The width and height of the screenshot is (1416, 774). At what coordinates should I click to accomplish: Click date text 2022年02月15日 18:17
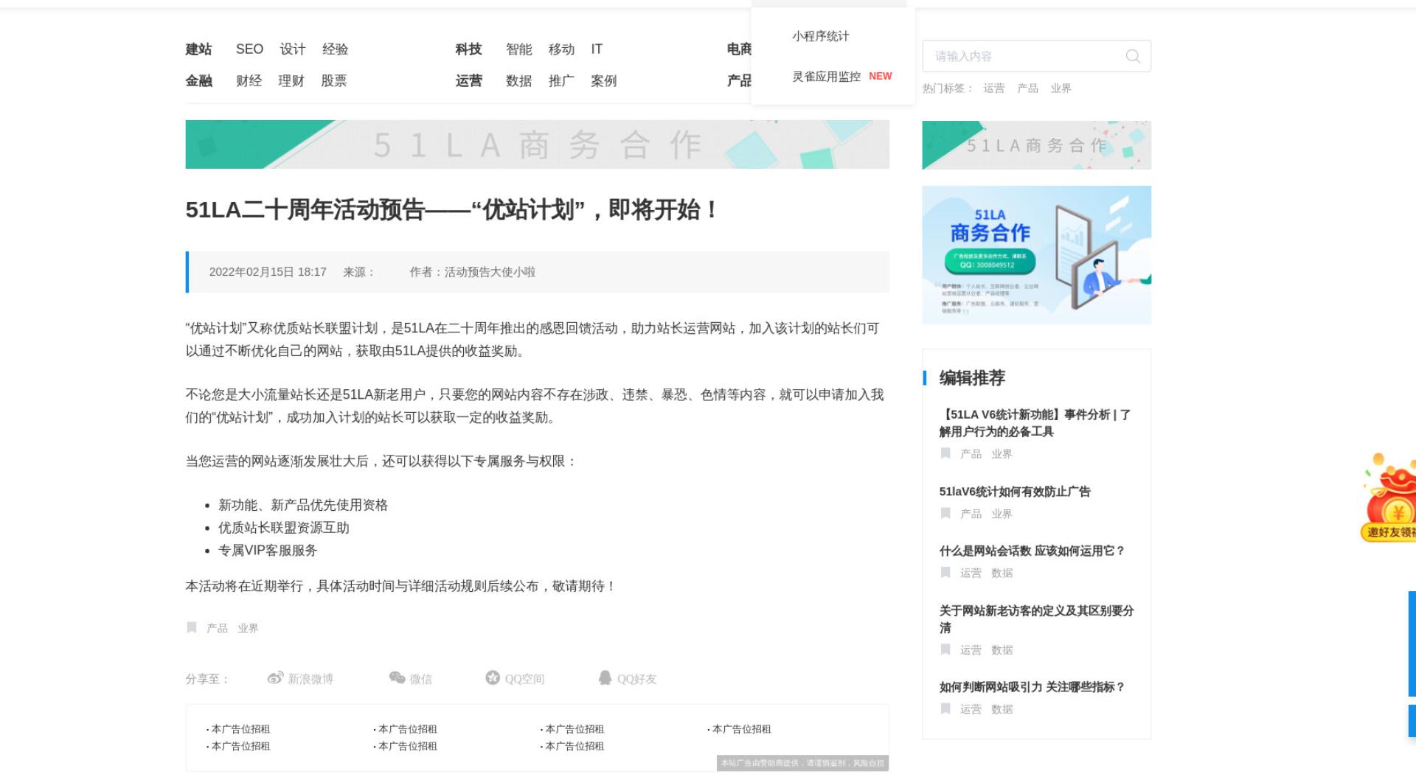pyautogui.click(x=268, y=272)
